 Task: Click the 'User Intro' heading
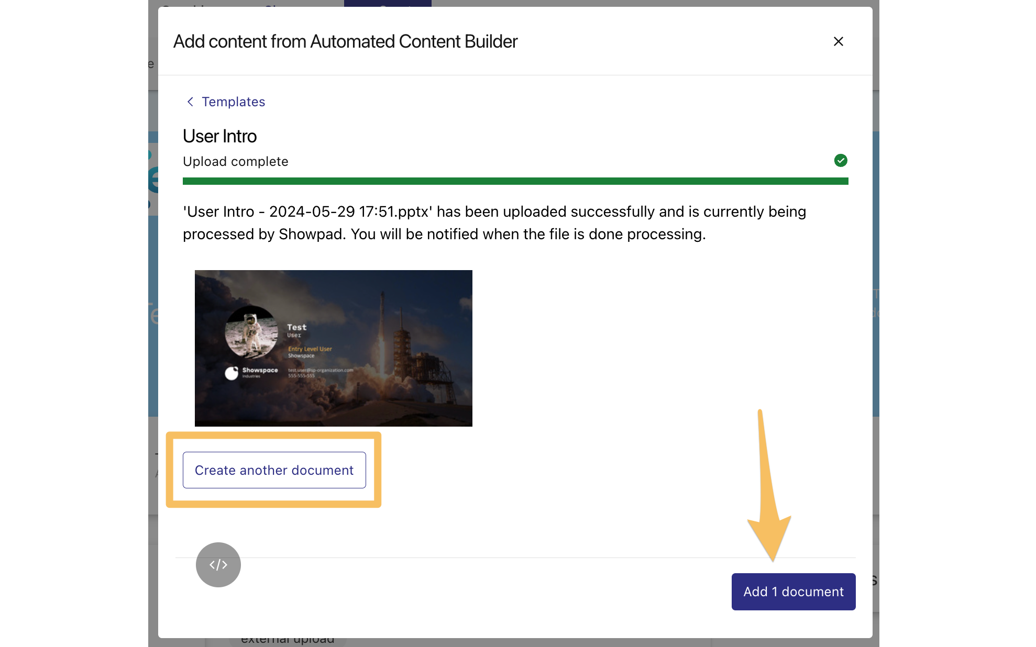220,136
